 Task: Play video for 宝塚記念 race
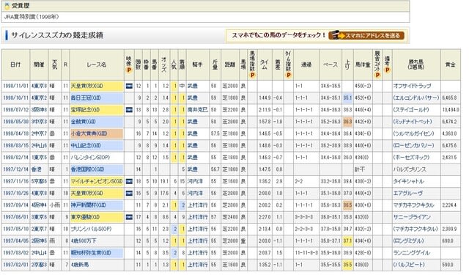point(129,110)
